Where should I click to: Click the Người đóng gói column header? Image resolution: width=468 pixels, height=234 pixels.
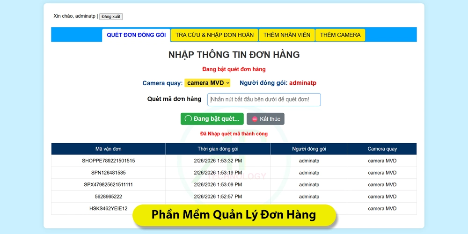coord(309,149)
